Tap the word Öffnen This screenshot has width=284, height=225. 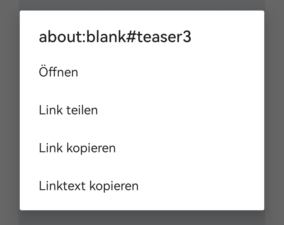click(58, 72)
